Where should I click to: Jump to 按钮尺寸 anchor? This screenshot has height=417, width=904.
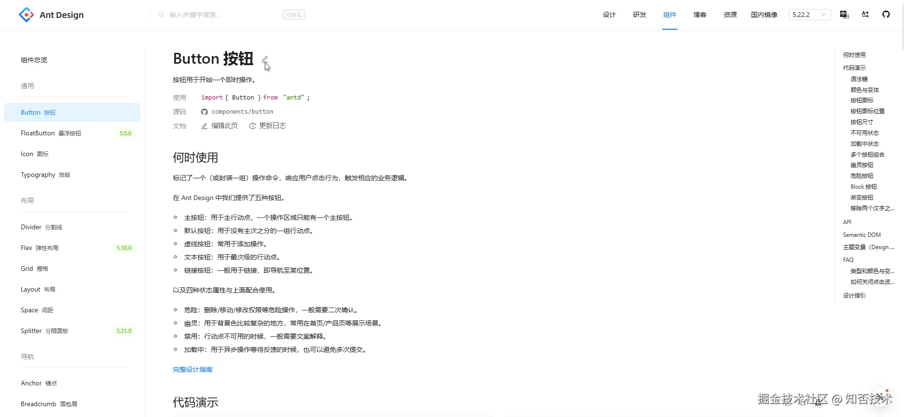coord(862,122)
